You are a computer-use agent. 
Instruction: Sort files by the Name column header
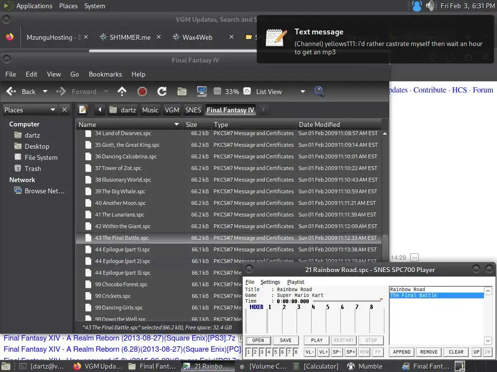[x=129, y=124]
